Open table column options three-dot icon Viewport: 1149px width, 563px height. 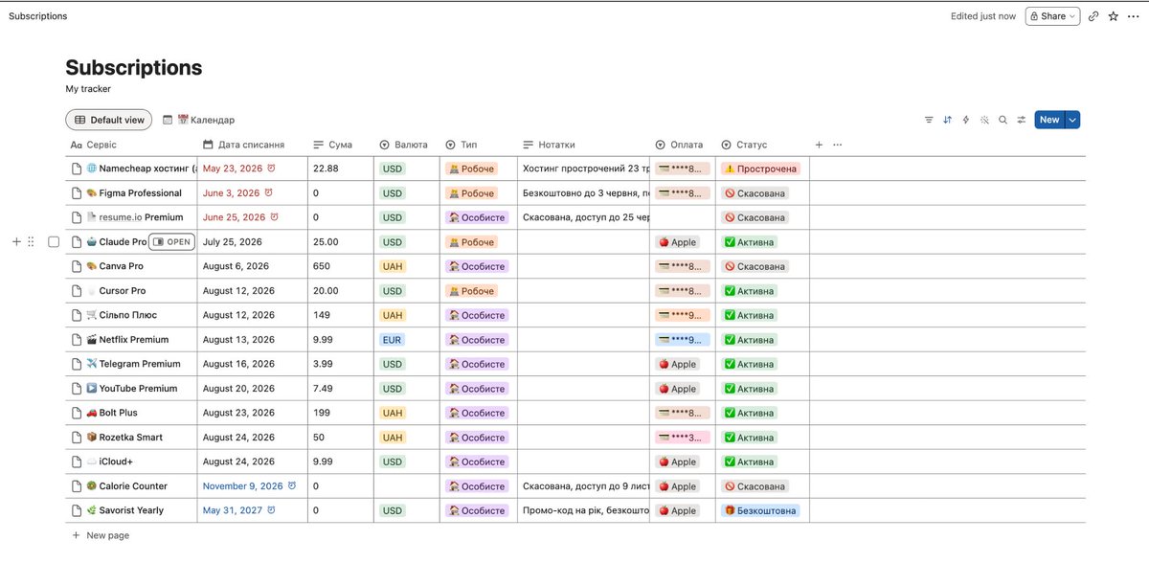tap(838, 145)
